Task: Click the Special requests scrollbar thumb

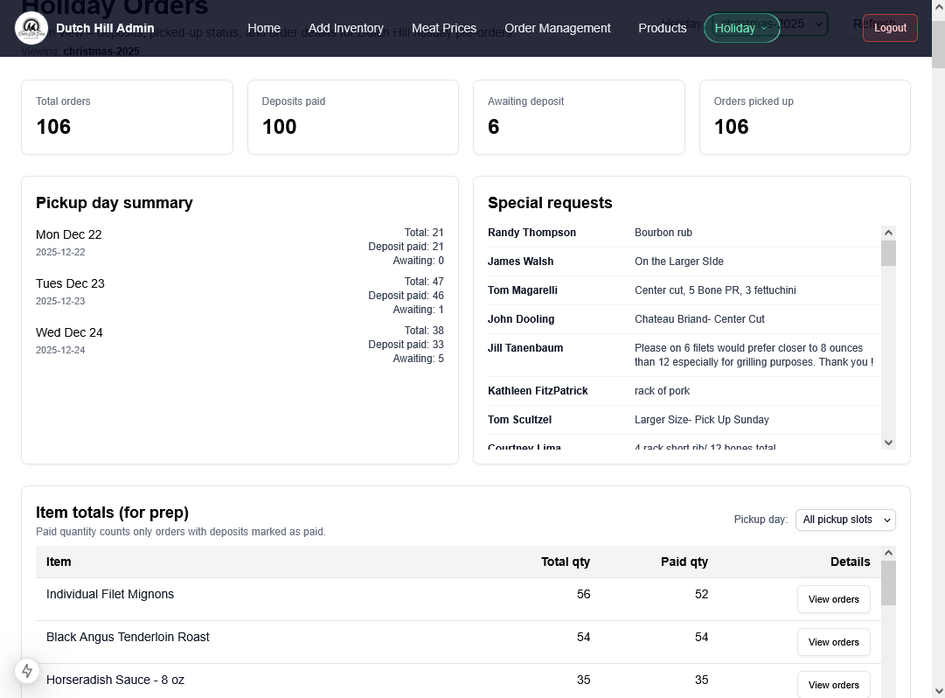Action: (x=888, y=253)
